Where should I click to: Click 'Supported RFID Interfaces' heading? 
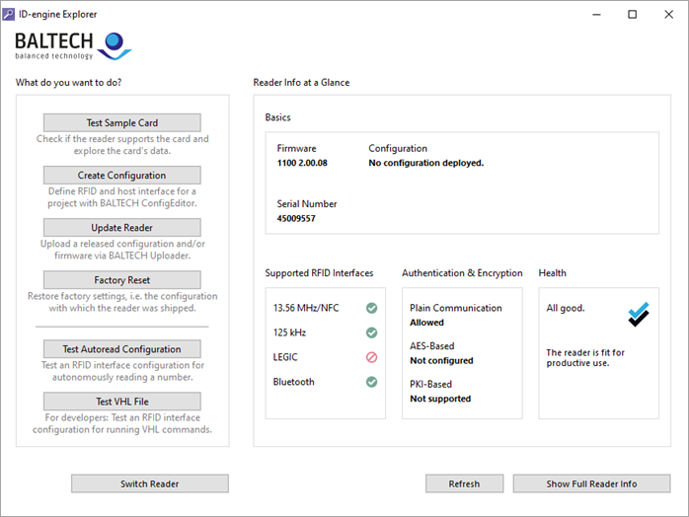click(x=319, y=272)
